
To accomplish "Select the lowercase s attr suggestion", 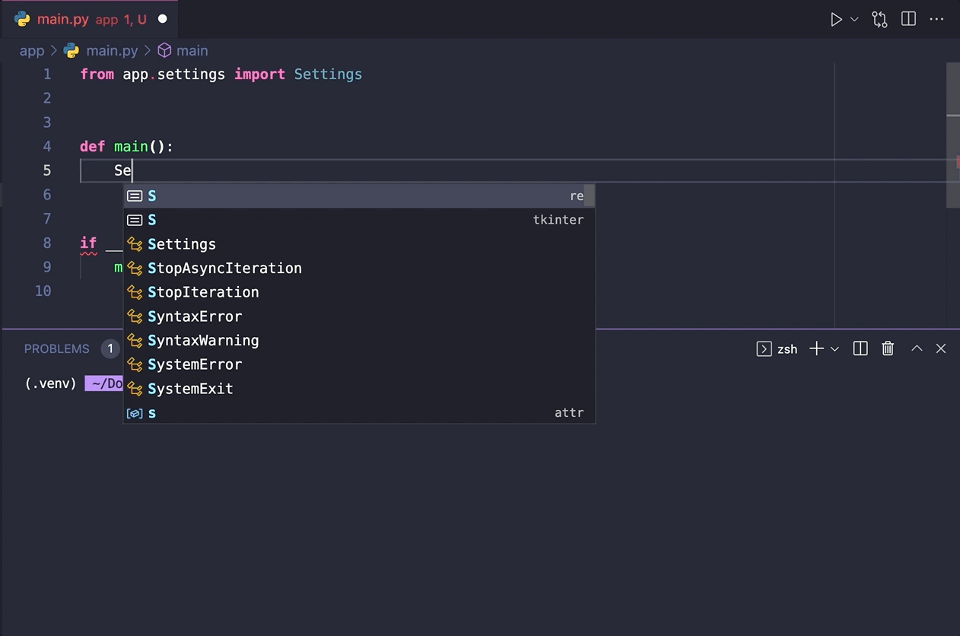I will click(x=359, y=412).
